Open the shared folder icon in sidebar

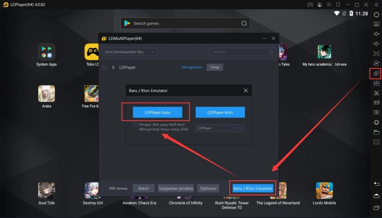pos(376,132)
